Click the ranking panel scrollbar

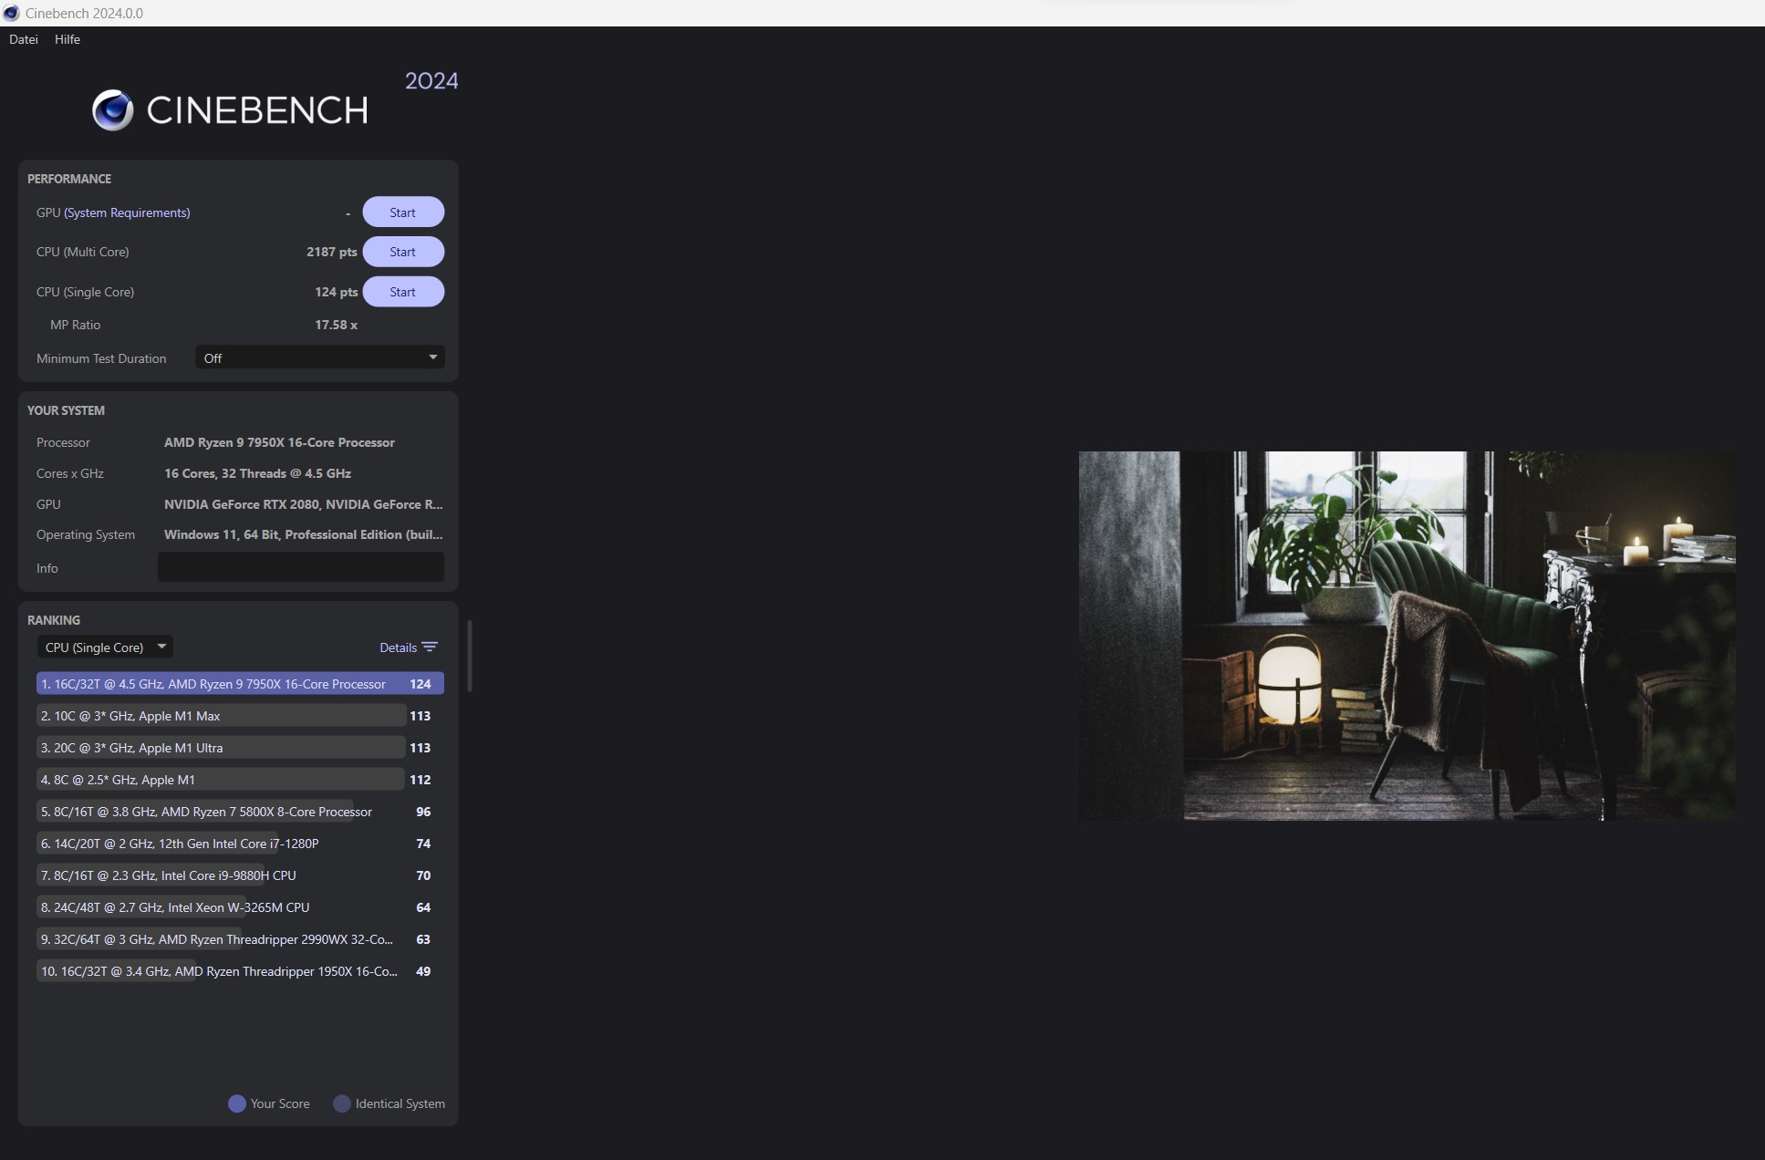[x=470, y=657]
